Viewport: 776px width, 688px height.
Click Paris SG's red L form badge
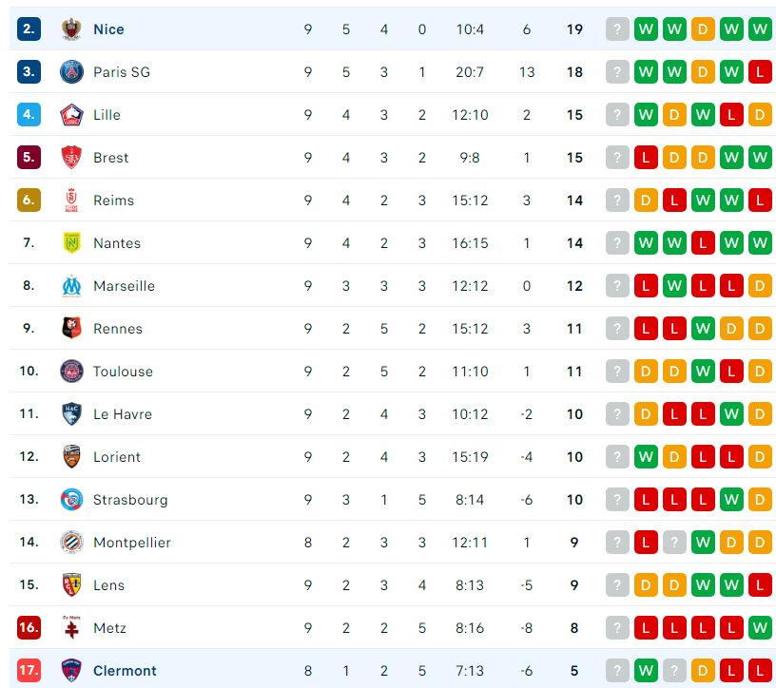pos(760,72)
